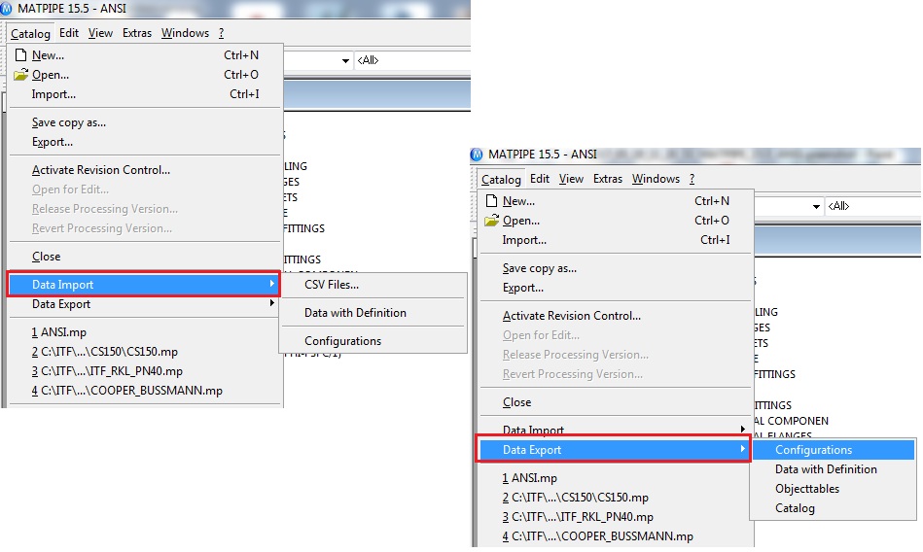This screenshot has height=552, width=923.
Task: Select Catalog in Data Export submenu
Action: coord(833,508)
